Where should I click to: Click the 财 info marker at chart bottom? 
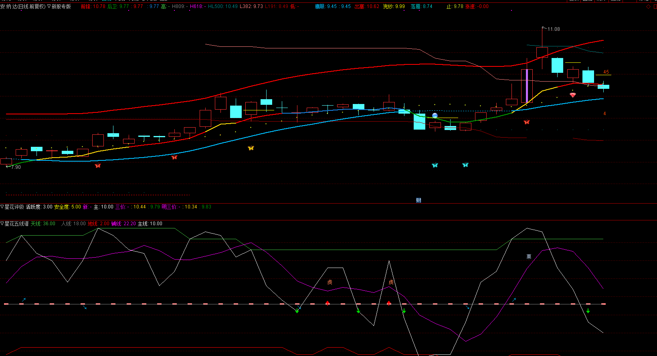tap(418, 200)
